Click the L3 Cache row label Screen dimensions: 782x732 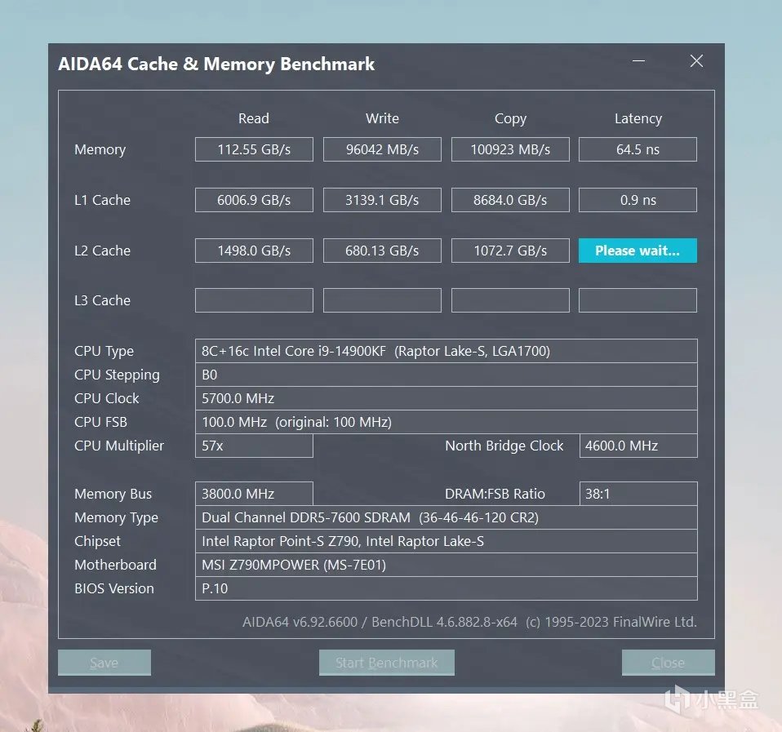coord(102,300)
